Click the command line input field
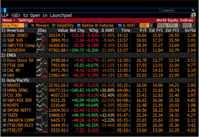This screenshot has width=199, height=137. point(80,10)
